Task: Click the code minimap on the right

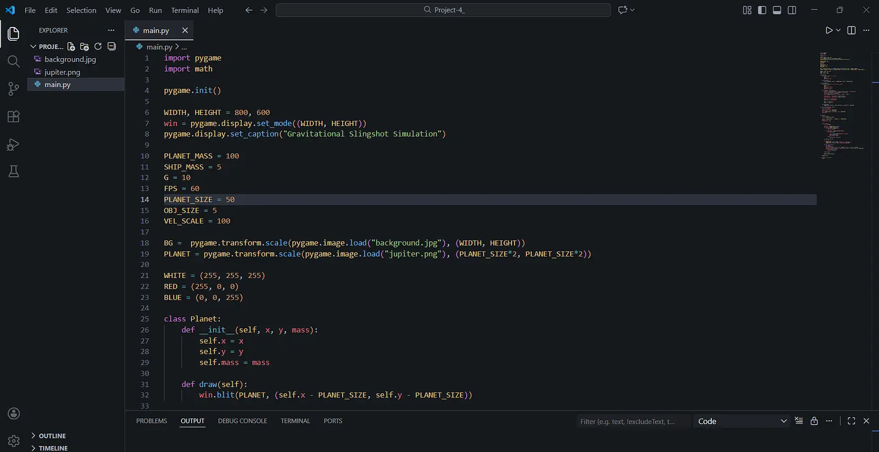Action: pos(841,104)
